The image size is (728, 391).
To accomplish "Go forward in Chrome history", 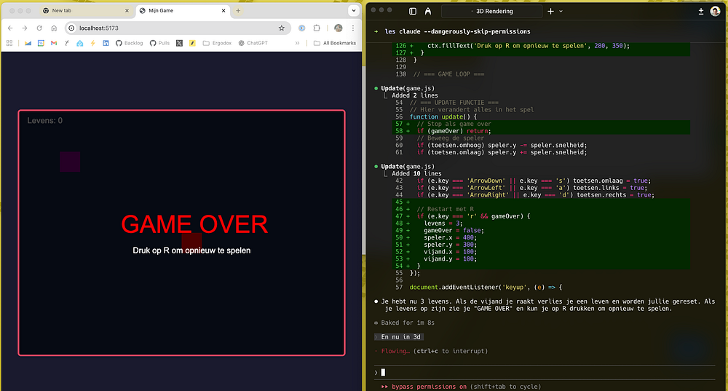I will [x=25, y=28].
